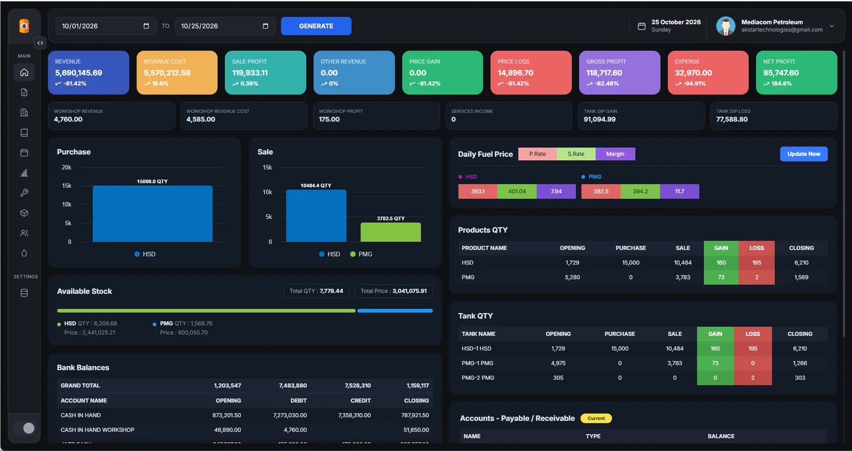Image resolution: width=852 pixels, height=451 pixels.
Task: Click the user avatar picture
Action: 726,26
